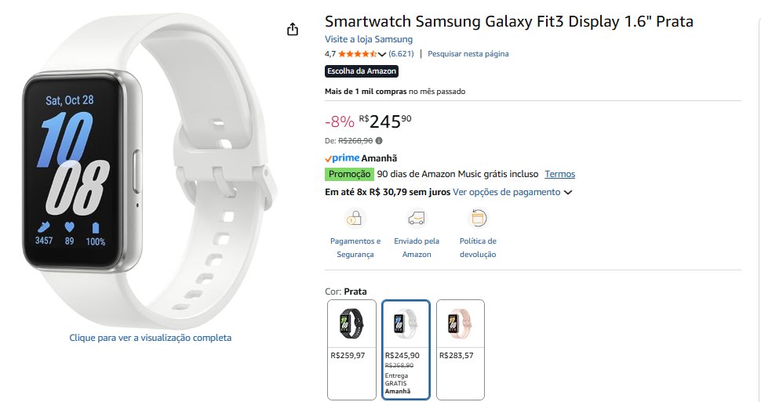Viewport: 761px width, 402px height.
Task: Click the Enviado pela Amazon truck icon
Action: pos(417,218)
